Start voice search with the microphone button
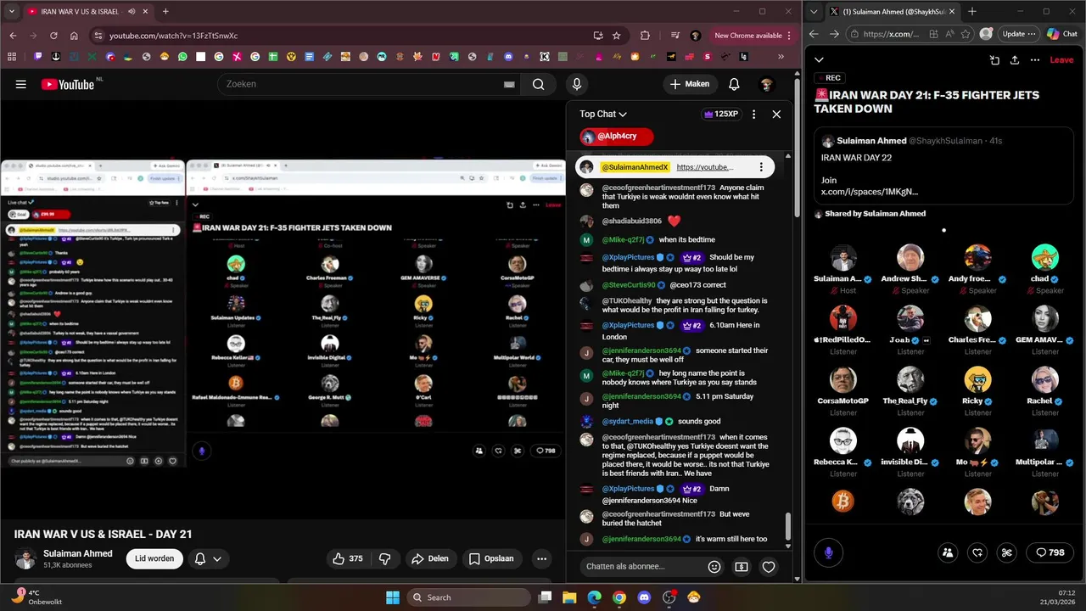1086x611 pixels. [x=577, y=84]
